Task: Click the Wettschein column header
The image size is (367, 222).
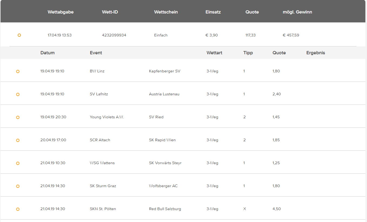Action: (166, 12)
